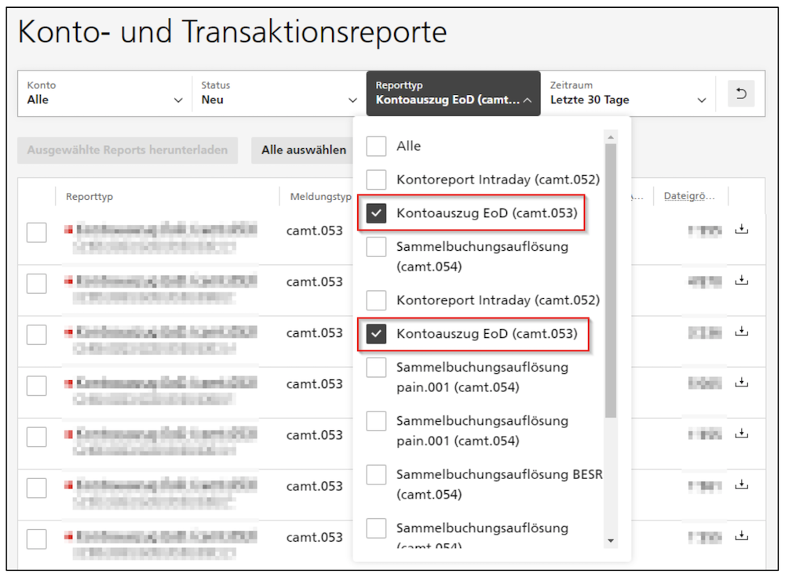This screenshot has width=785, height=577.
Task: Select the second report row checkbox
Action: click(x=37, y=284)
